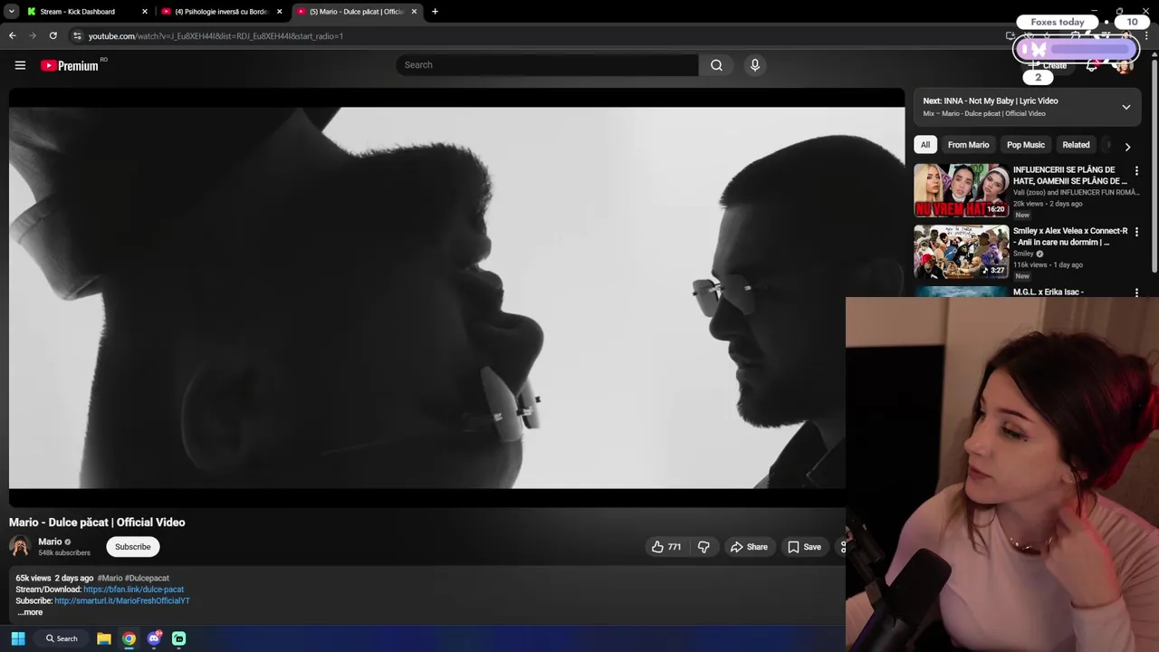Dislike the video with thumbs down

point(704,547)
